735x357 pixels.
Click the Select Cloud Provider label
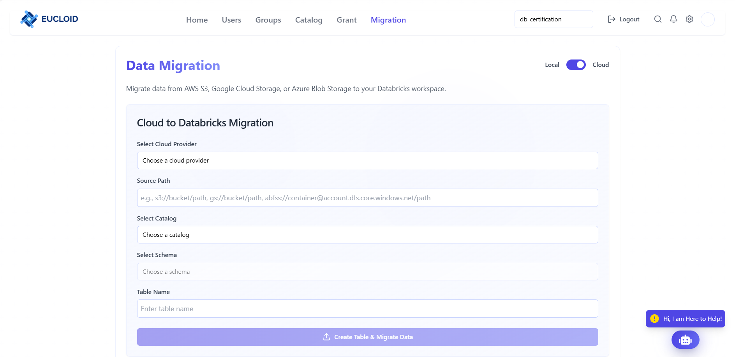coord(167,144)
